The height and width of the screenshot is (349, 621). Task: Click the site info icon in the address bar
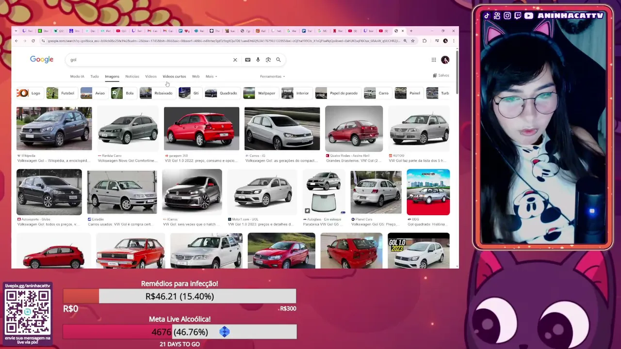(43, 41)
